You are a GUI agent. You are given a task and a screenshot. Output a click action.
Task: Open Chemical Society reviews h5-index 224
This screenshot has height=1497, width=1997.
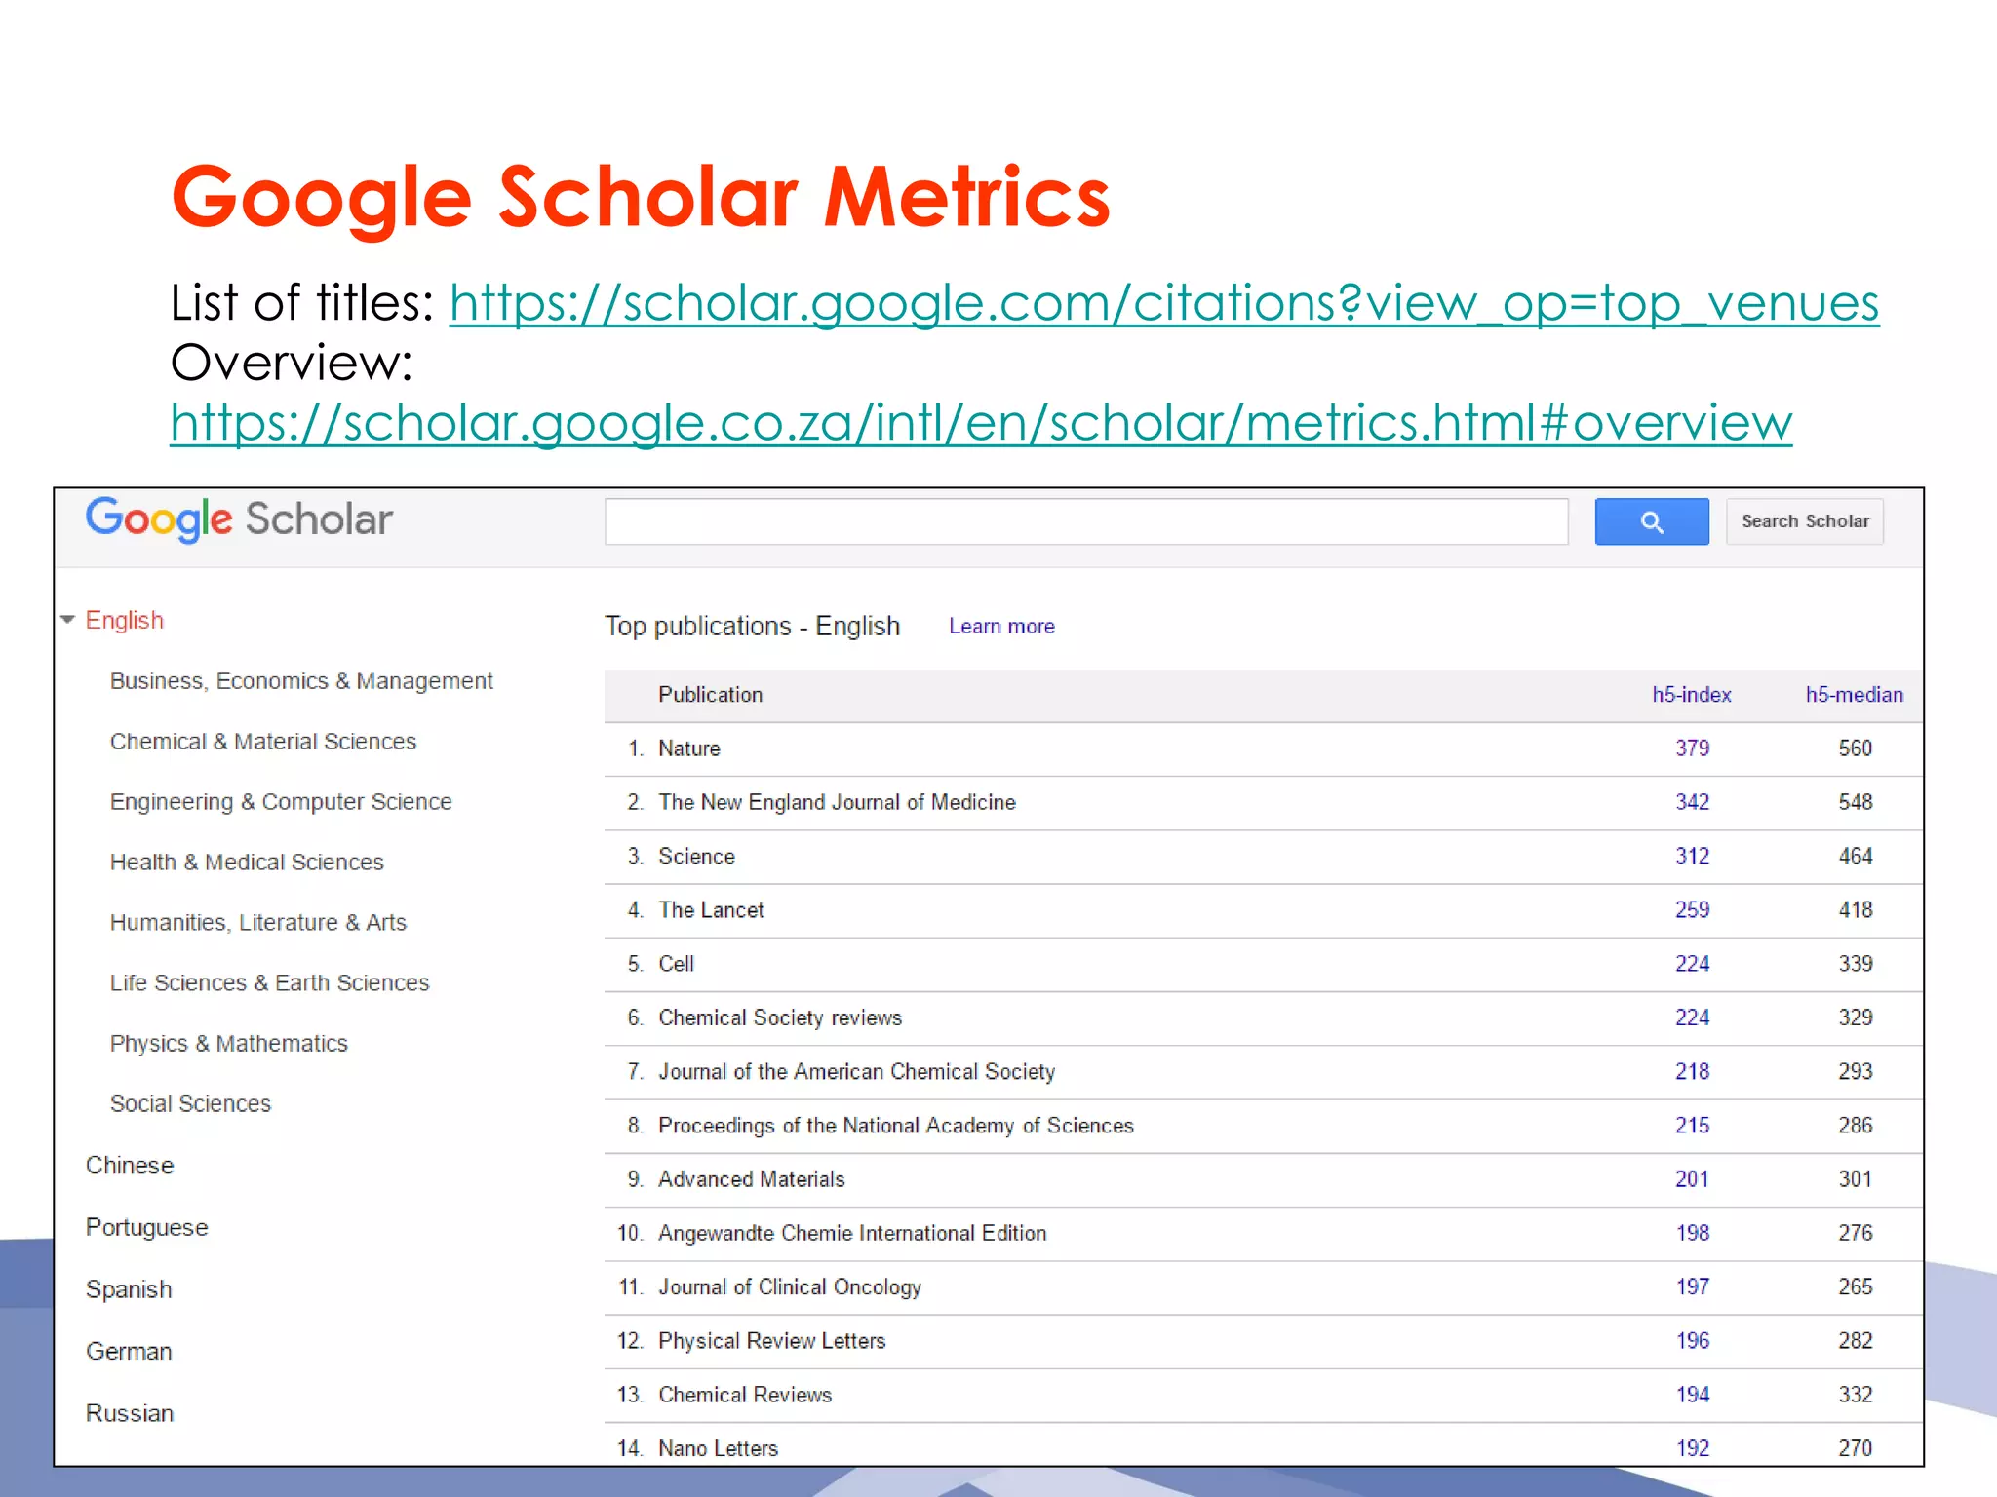[x=1693, y=1017]
